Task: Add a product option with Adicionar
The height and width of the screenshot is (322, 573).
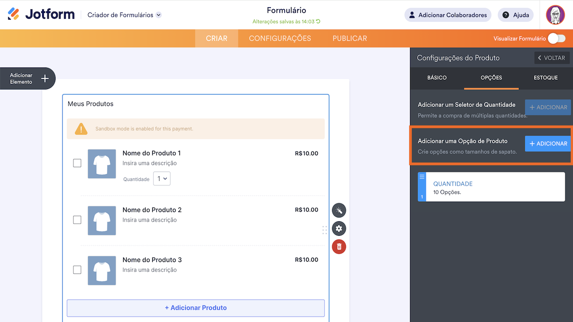Action: [x=548, y=144]
